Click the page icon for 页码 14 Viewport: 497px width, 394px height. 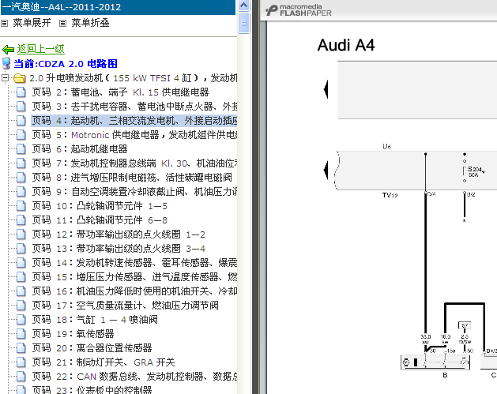(21, 263)
